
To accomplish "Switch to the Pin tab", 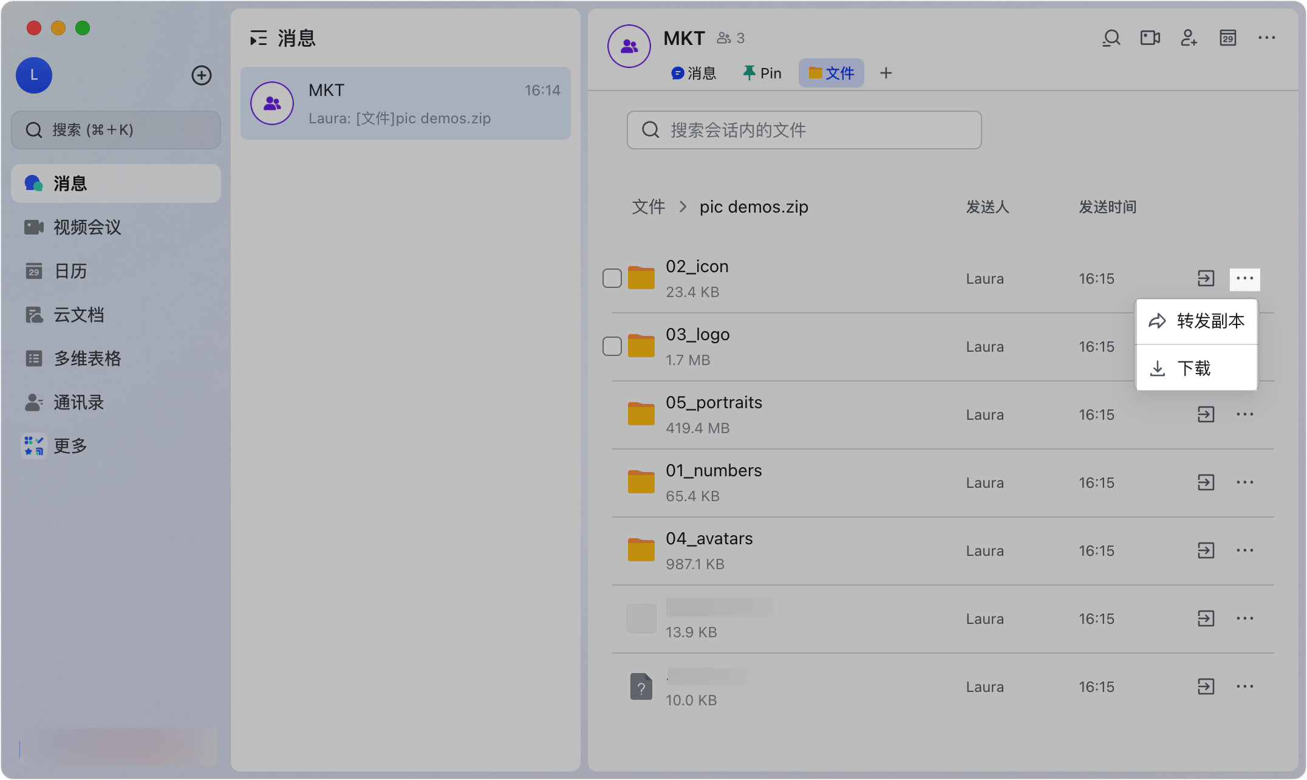I will pos(762,74).
